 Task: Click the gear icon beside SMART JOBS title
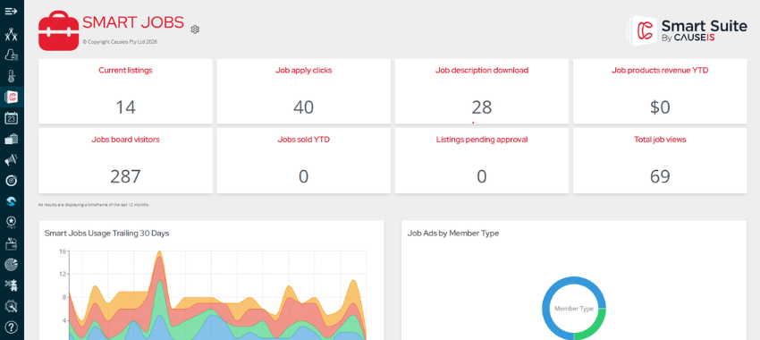pyautogui.click(x=195, y=30)
